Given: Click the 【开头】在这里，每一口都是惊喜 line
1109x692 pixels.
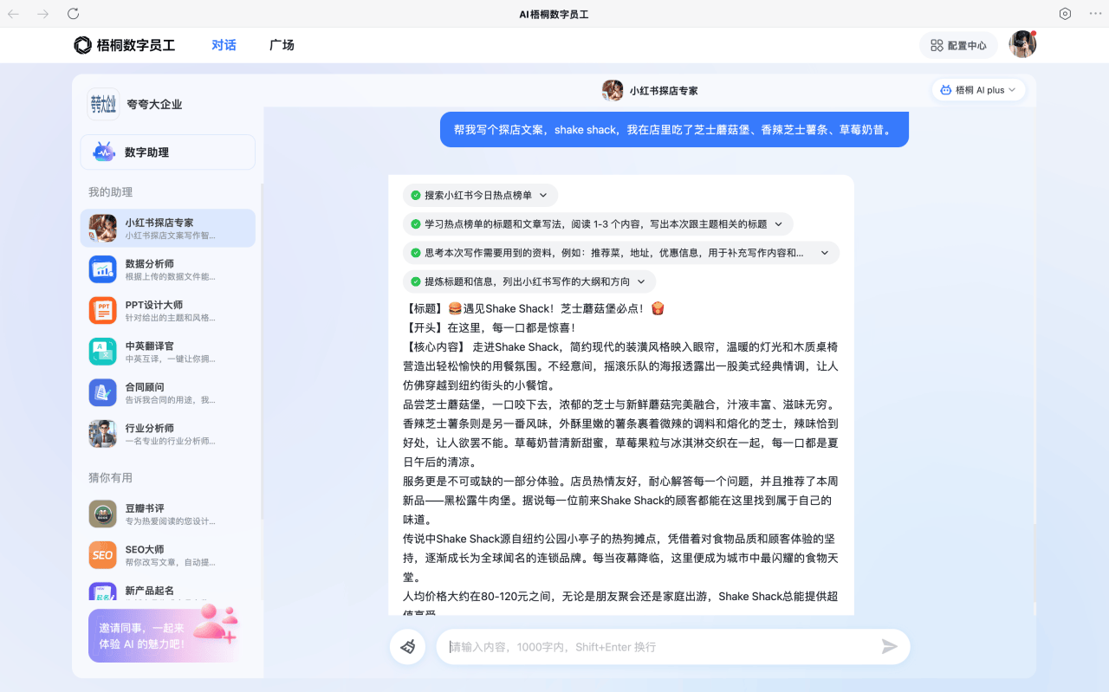Looking at the screenshot, I should click(490, 327).
